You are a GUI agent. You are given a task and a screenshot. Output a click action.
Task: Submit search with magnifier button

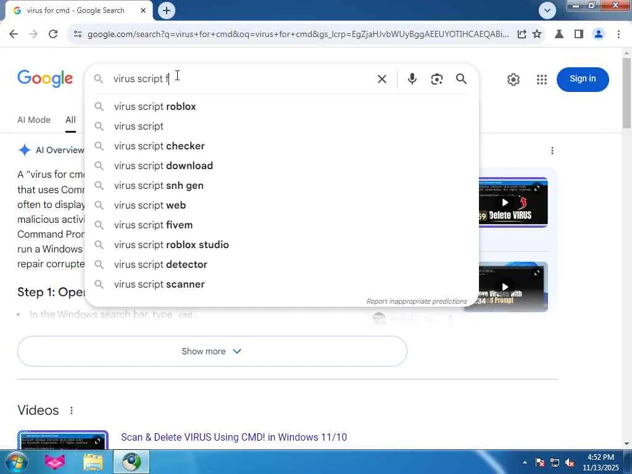coord(461,79)
